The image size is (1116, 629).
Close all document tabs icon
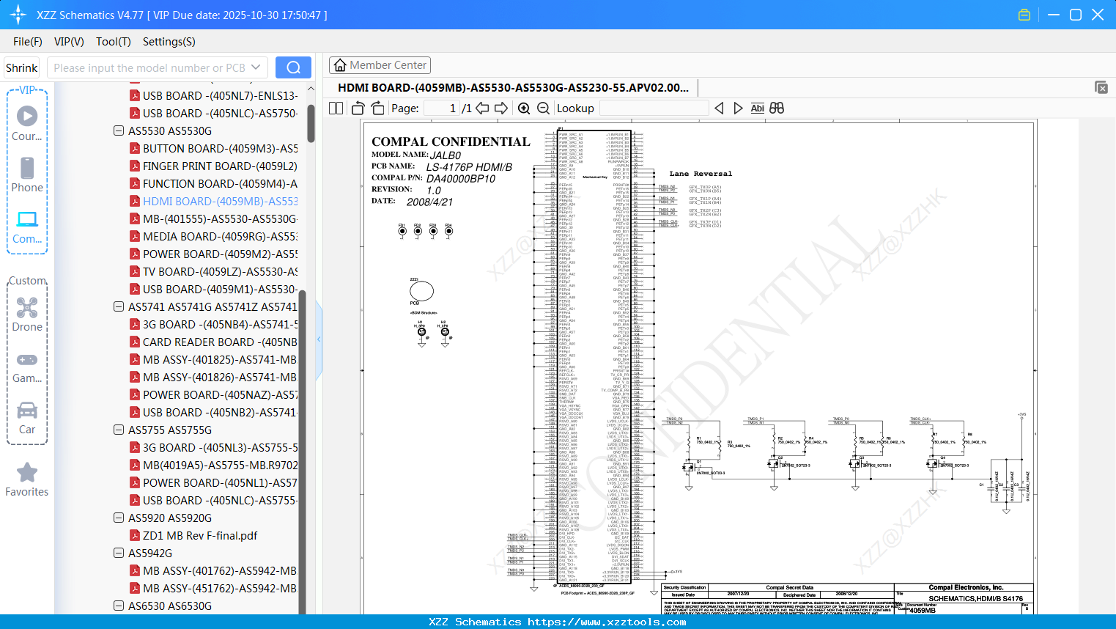[1101, 87]
